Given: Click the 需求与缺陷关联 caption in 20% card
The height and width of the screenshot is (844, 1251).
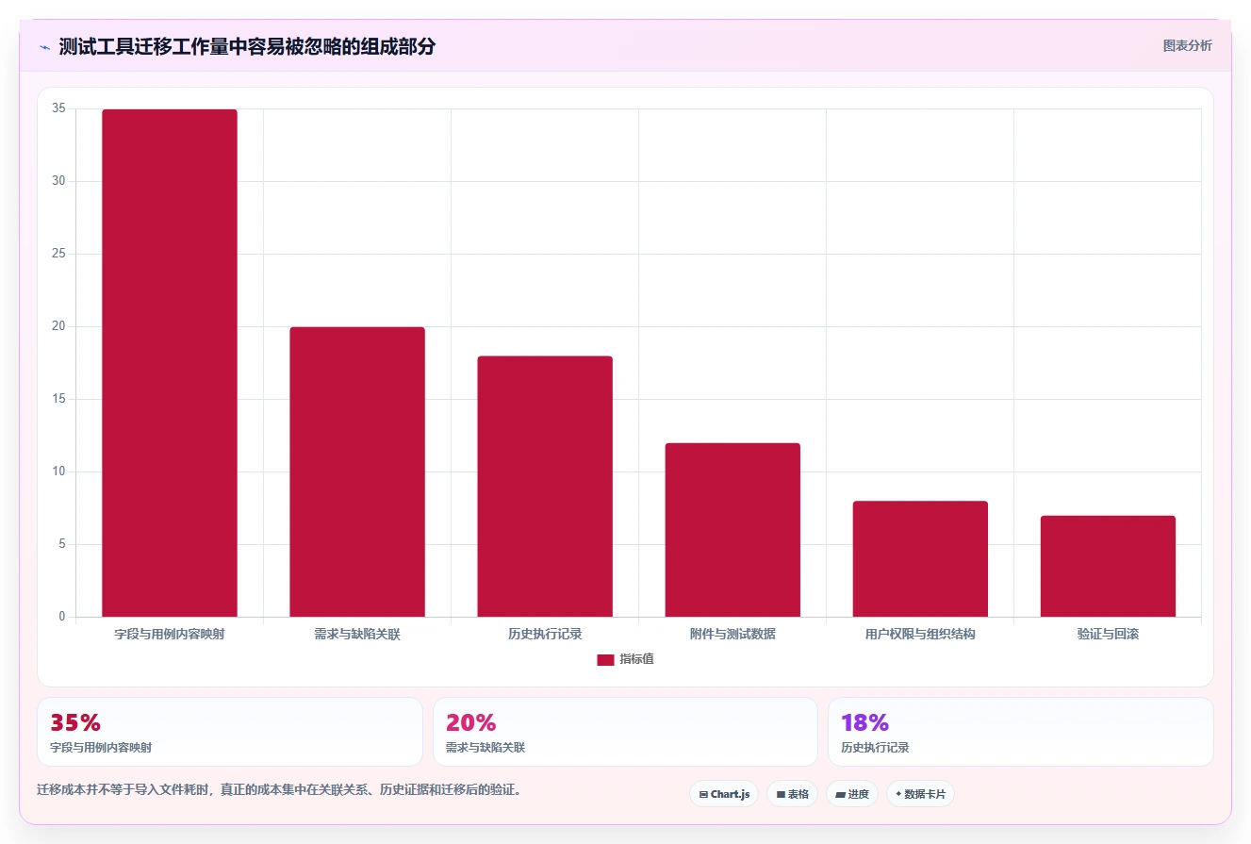Looking at the screenshot, I should point(485,748).
